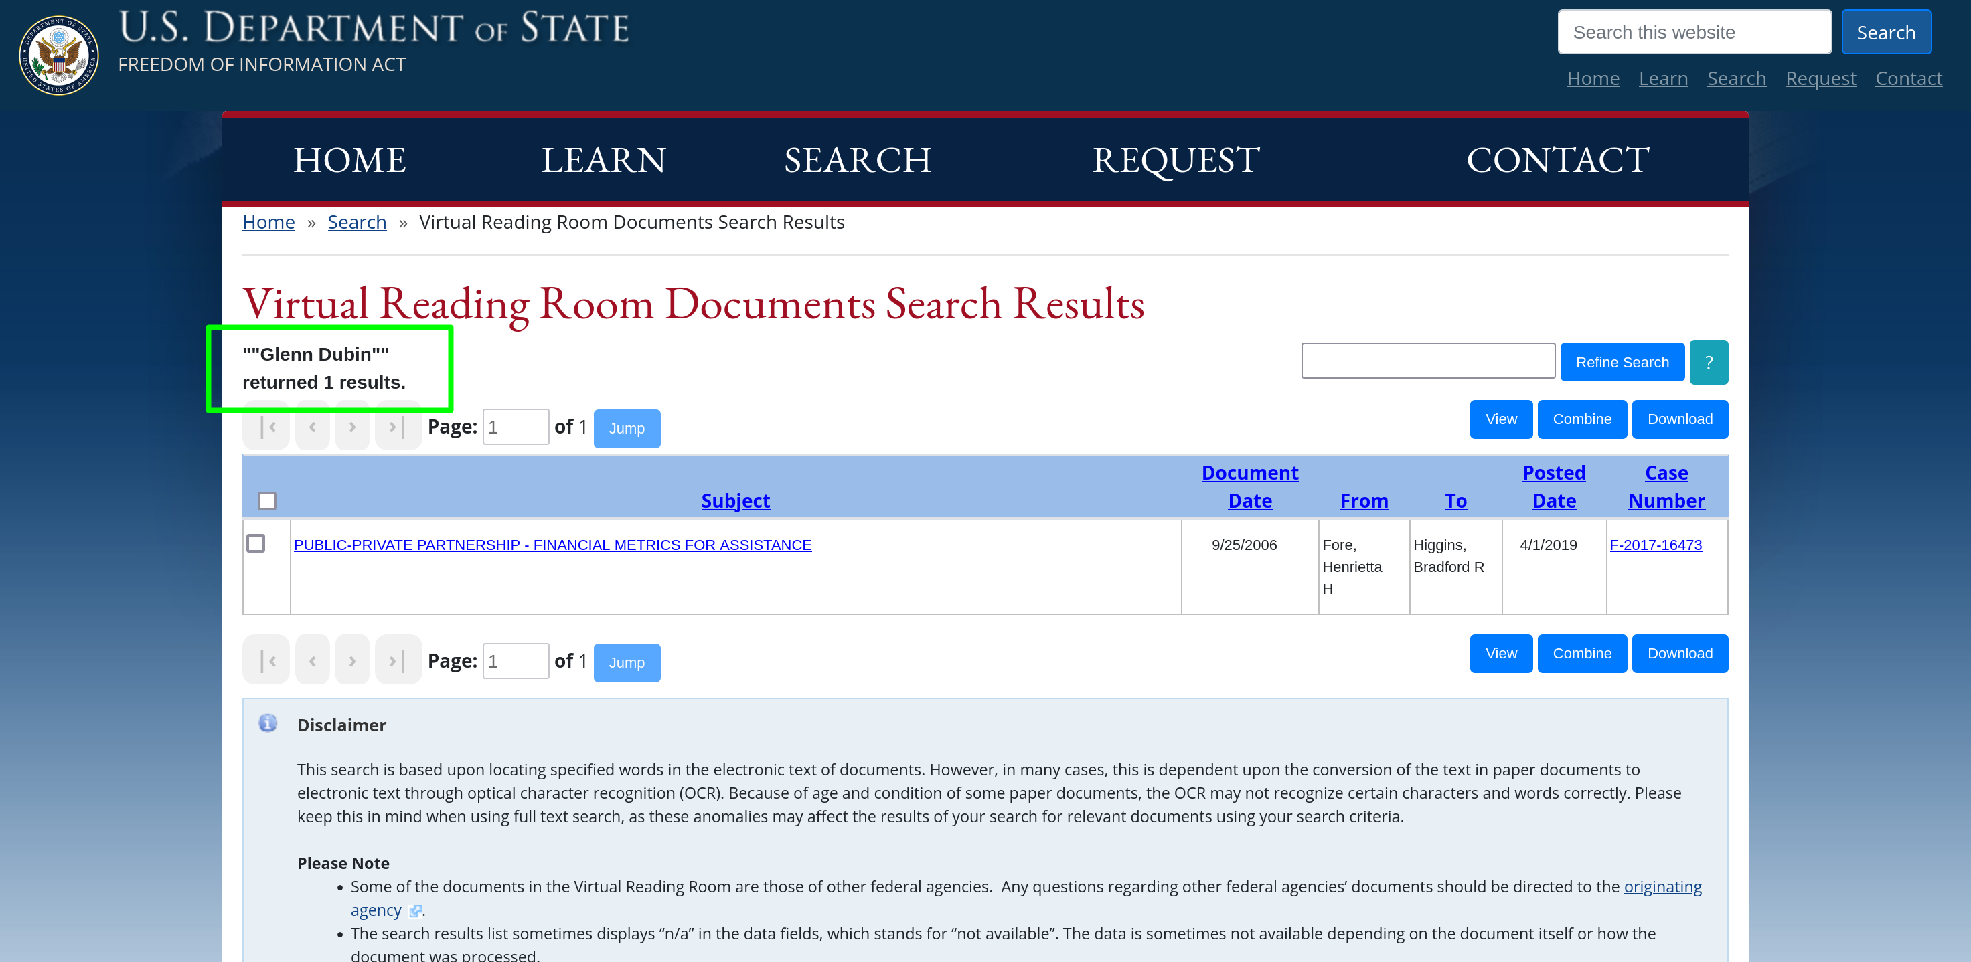This screenshot has height=962, width=1971.
Task: Click the top View button
Action: coord(1500,419)
